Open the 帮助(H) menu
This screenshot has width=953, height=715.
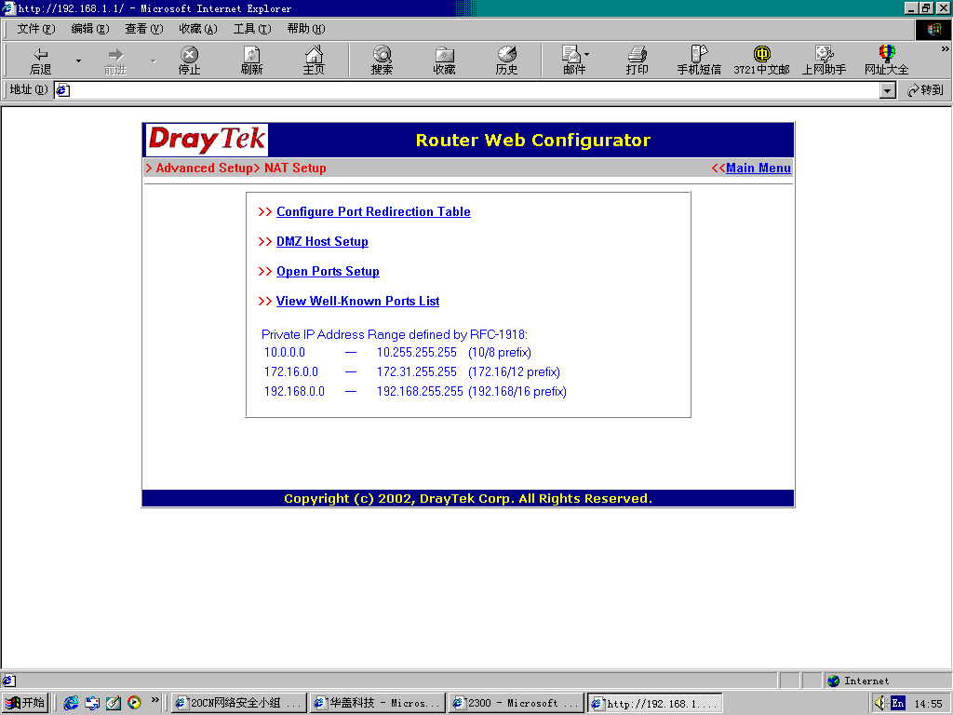(x=305, y=29)
